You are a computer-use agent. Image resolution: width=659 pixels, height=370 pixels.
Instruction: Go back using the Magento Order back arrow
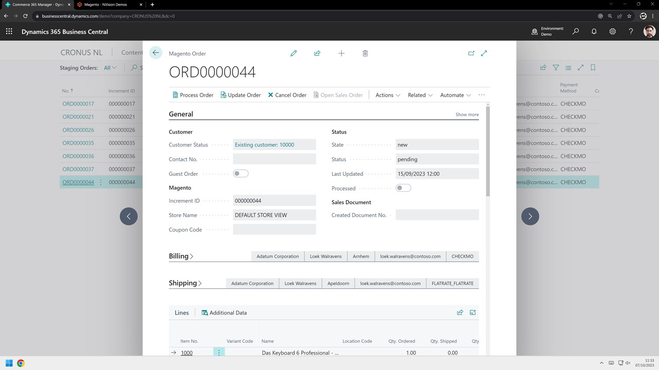155,53
